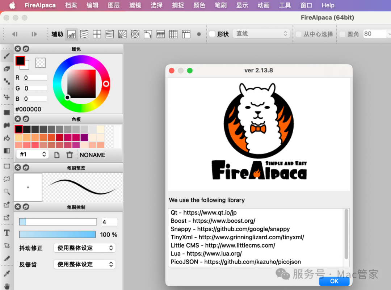
Task: Pick the transparent color swatch
Action: [41, 63]
